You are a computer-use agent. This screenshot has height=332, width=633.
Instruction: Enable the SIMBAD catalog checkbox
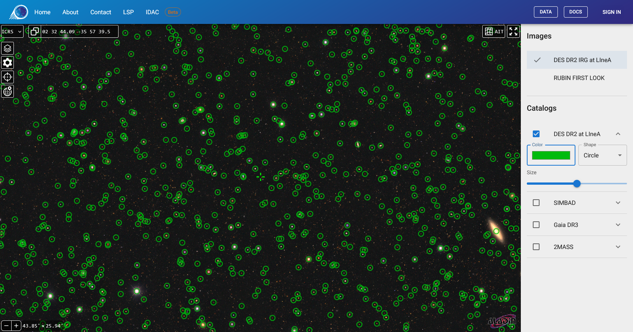click(536, 203)
